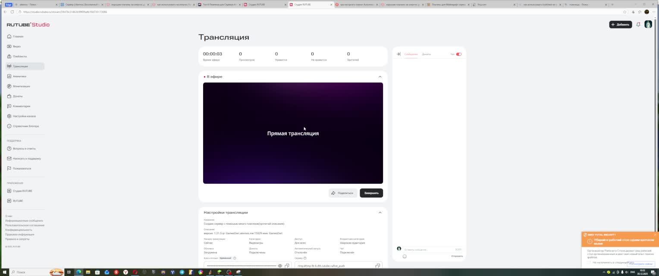End the stream with Завершить
Screen dimensions: 659x276
click(371, 193)
